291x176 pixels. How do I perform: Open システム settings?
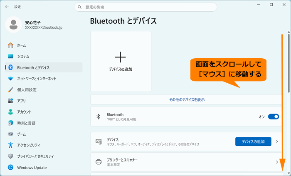pos(44,56)
